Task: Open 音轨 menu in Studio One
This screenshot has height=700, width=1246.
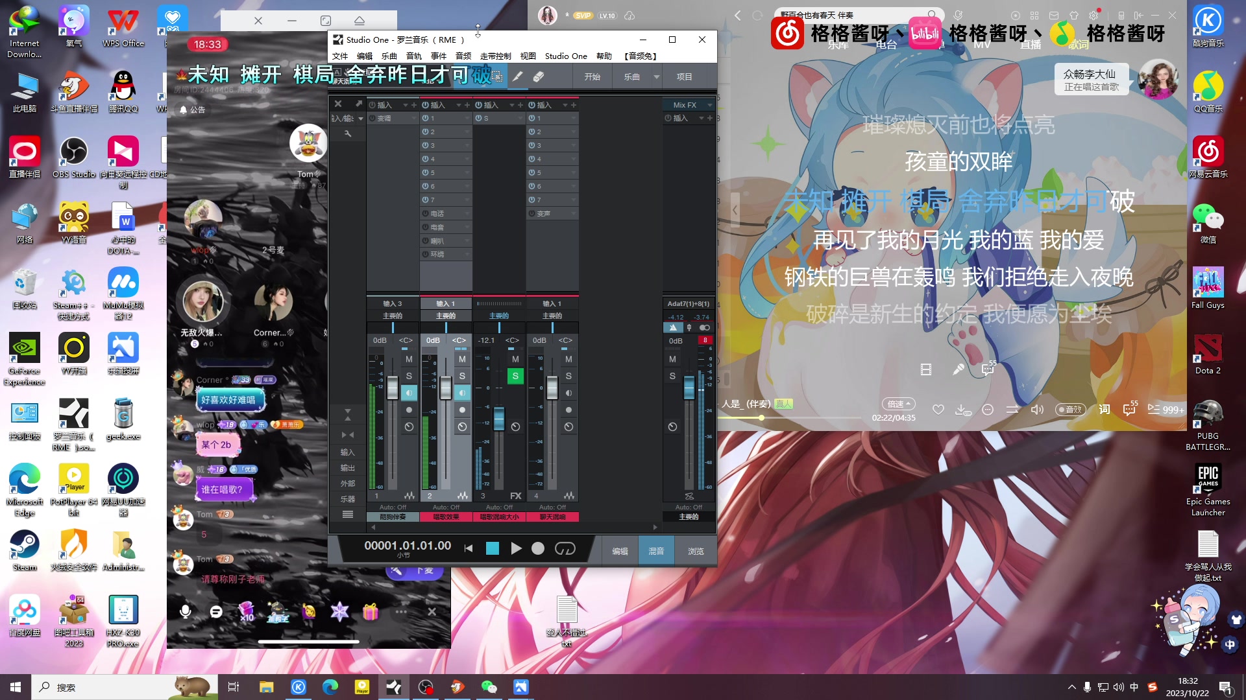Action: click(x=414, y=56)
